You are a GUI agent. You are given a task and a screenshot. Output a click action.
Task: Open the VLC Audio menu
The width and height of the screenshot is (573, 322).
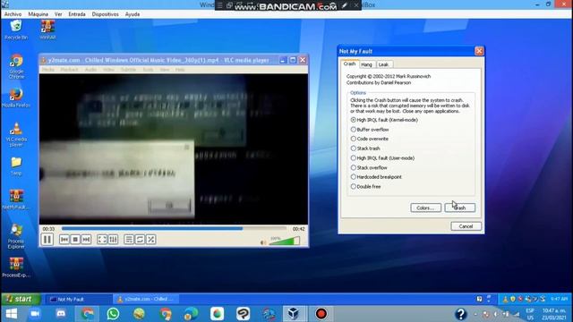(90, 70)
